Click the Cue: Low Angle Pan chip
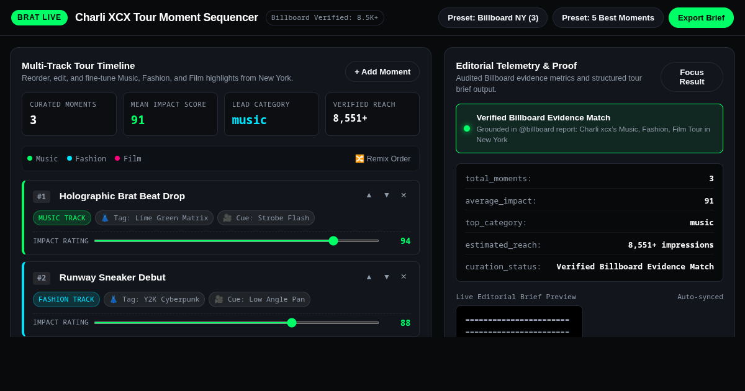The image size is (745, 391). pos(260,300)
